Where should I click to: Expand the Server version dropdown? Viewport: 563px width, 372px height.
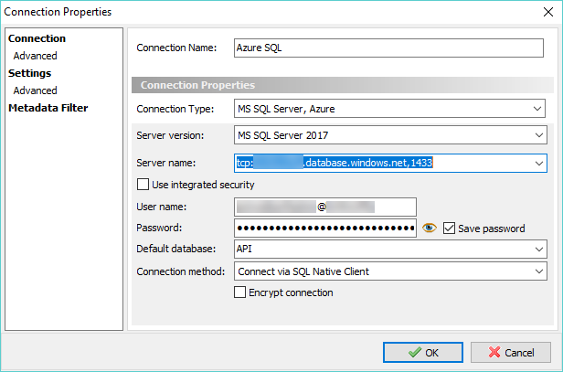coord(537,136)
